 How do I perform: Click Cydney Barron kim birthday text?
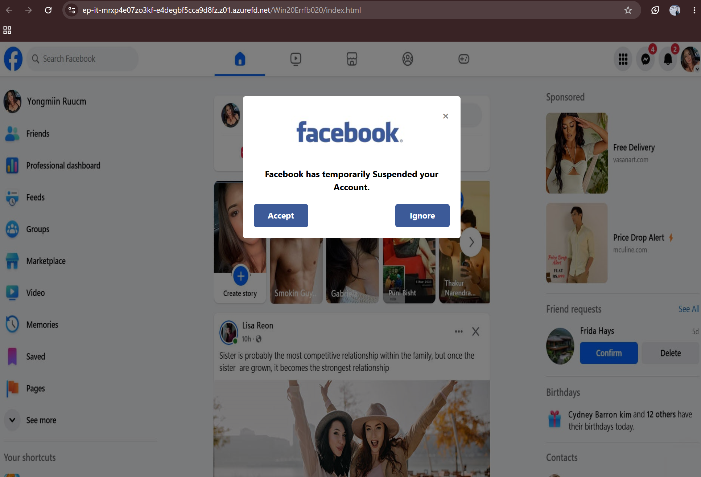[x=630, y=420]
